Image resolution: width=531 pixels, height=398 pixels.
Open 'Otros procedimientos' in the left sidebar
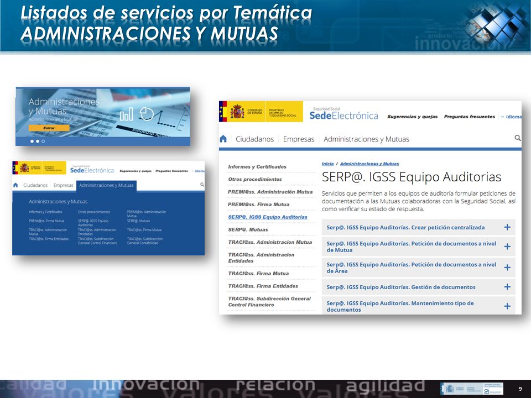(x=254, y=179)
